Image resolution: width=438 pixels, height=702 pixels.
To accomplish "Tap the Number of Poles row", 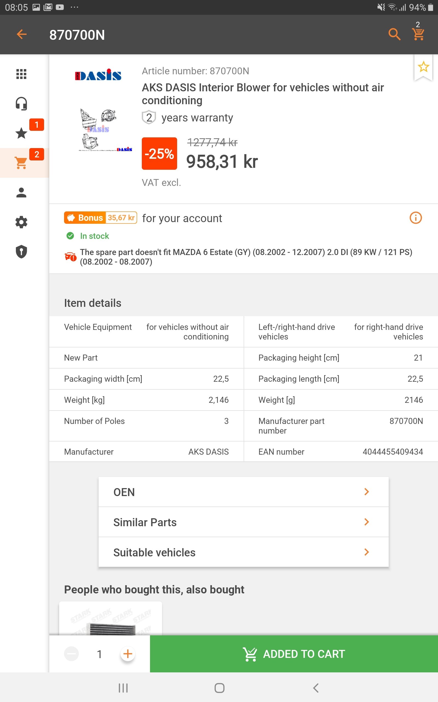I will coord(146,426).
